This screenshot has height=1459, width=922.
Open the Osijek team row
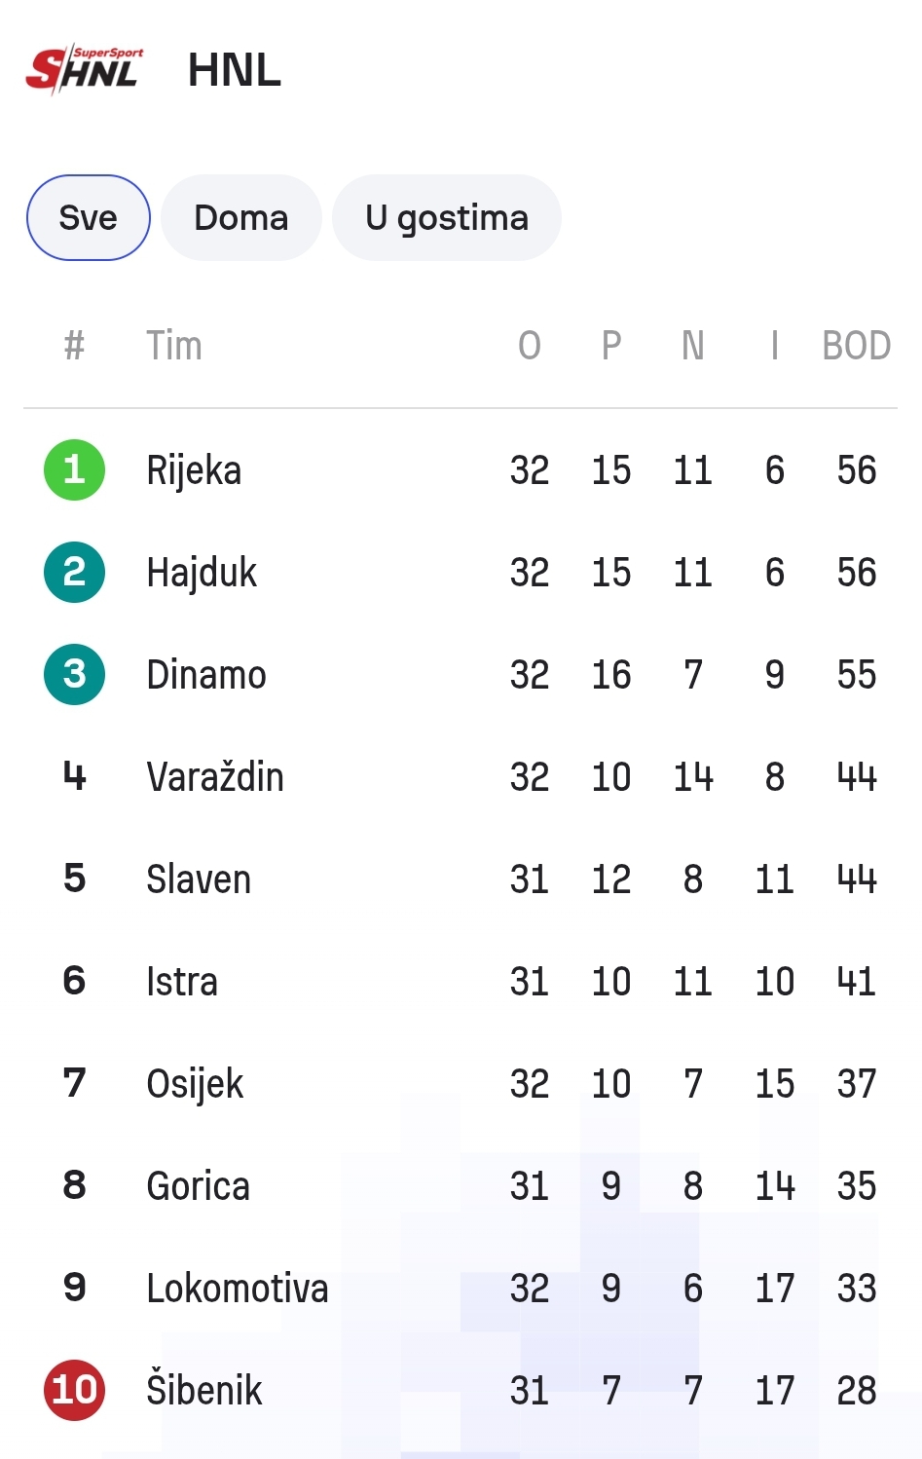coord(461,1083)
